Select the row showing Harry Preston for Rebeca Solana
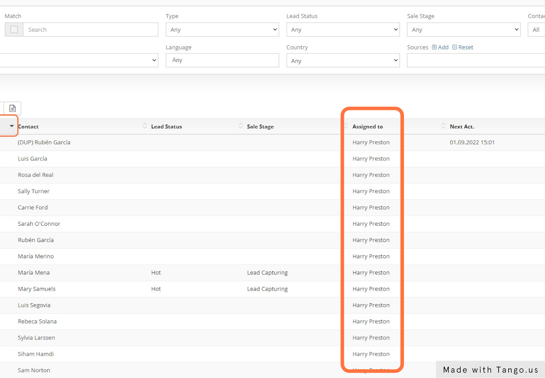The image size is (545, 378). [371, 321]
